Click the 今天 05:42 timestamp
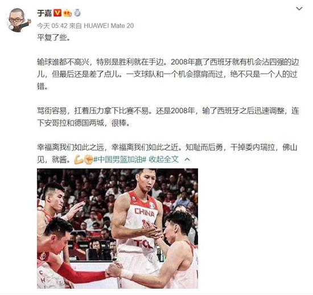The height and width of the screenshot is (295, 313). click(x=52, y=26)
